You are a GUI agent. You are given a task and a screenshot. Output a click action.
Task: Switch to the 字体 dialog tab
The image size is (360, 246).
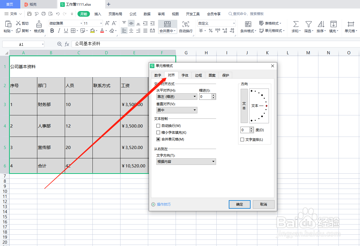pos(185,75)
